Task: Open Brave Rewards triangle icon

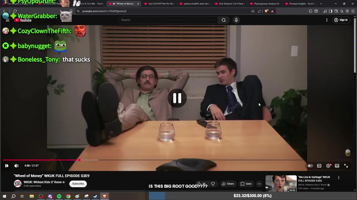Action: click(272, 11)
